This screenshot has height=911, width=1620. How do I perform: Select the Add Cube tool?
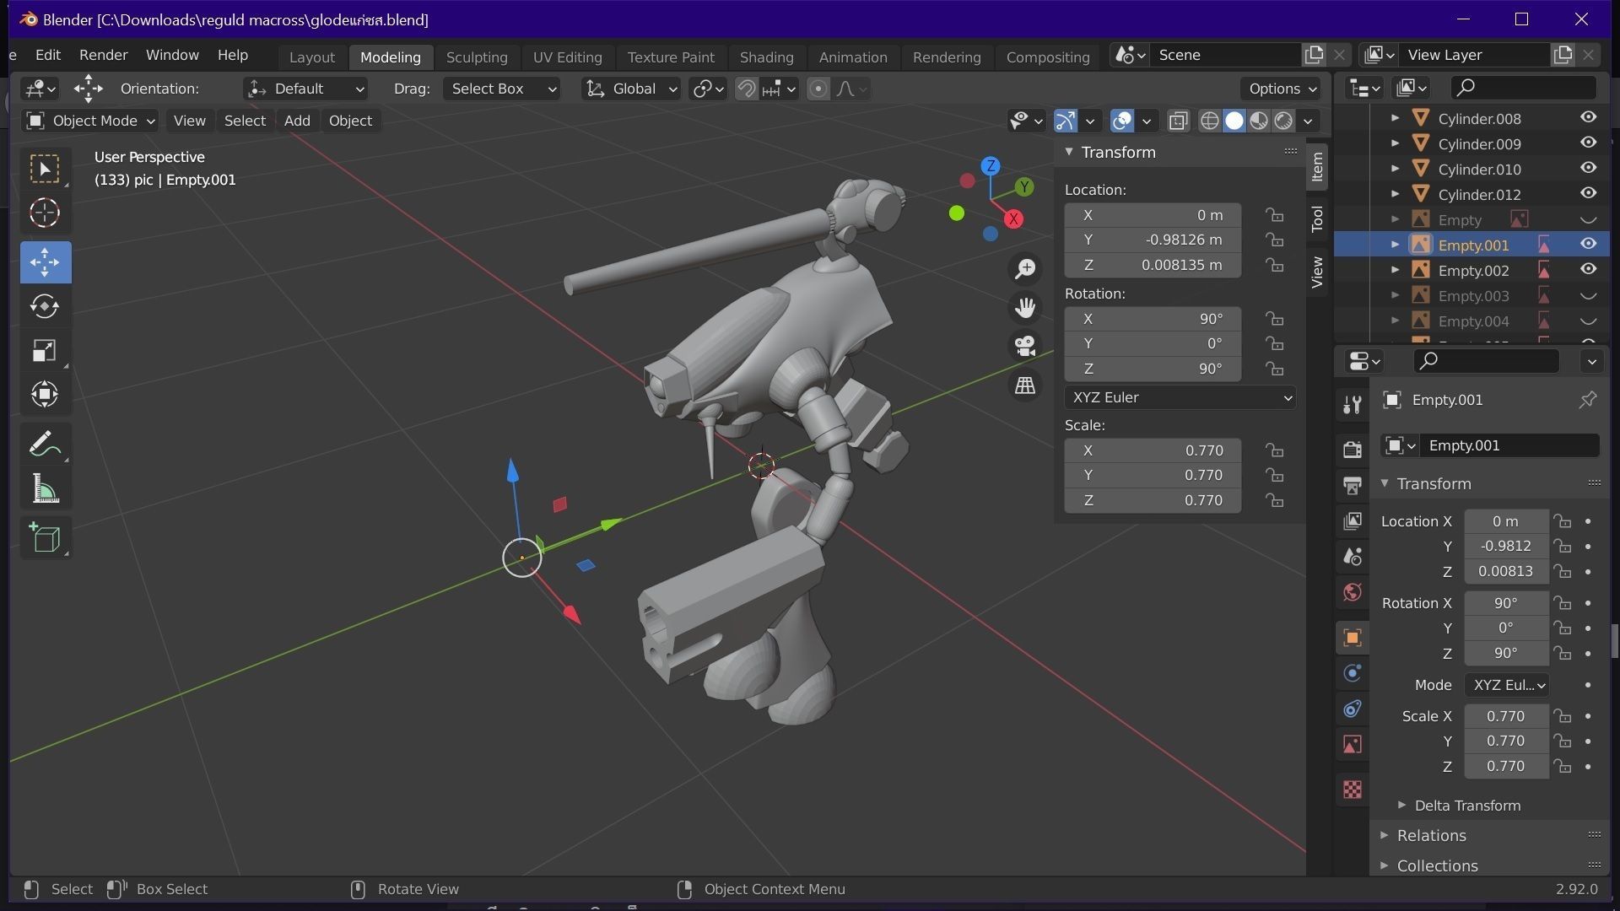[45, 538]
